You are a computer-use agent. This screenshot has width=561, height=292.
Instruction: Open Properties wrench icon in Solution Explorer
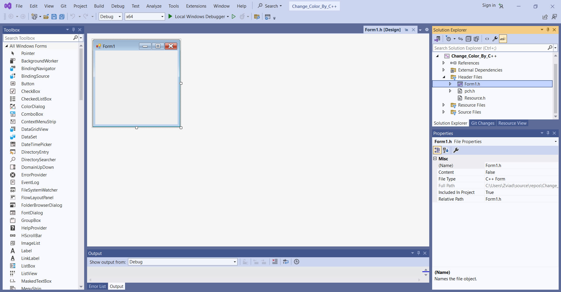495,39
